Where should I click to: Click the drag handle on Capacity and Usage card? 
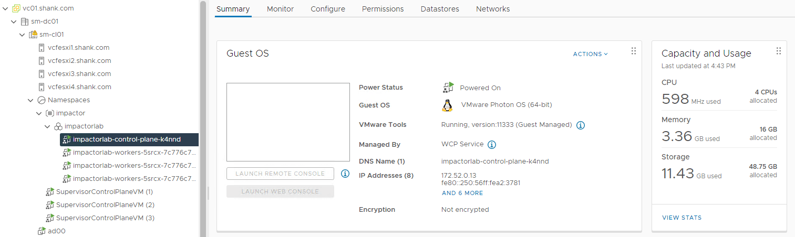pyautogui.click(x=779, y=51)
